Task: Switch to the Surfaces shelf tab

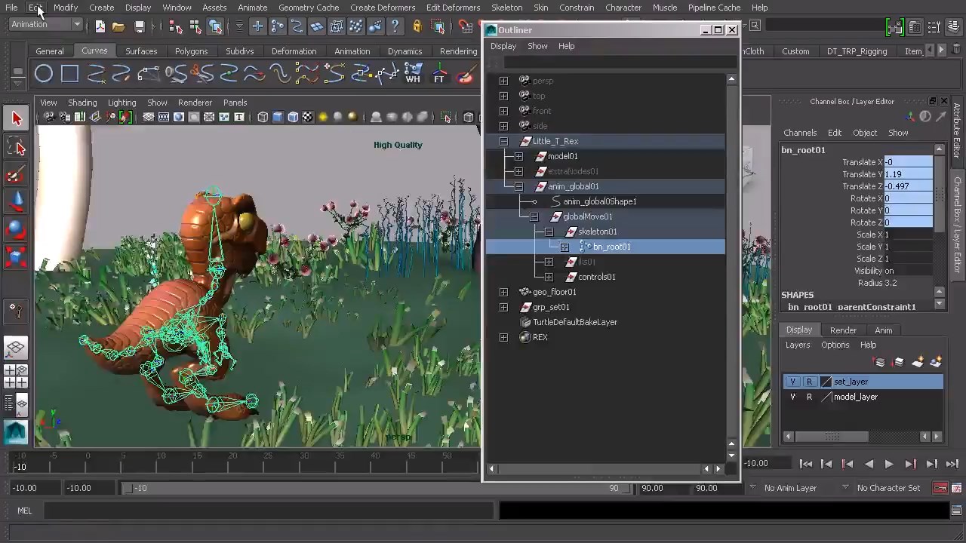Action: pyautogui.click(x=141, y=51)
